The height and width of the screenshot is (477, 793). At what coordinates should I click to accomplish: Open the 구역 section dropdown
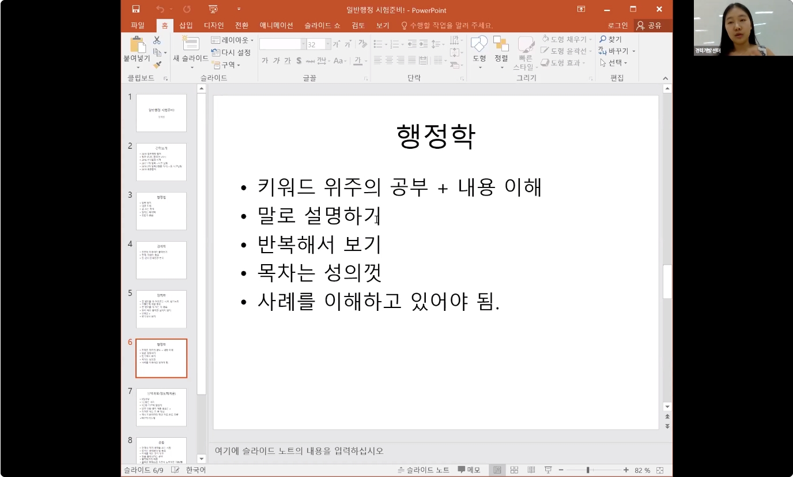[x=226, y=65]
